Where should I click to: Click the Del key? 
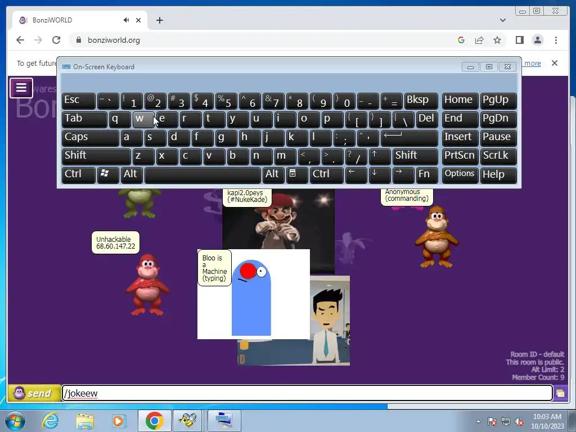coord(427,120)
